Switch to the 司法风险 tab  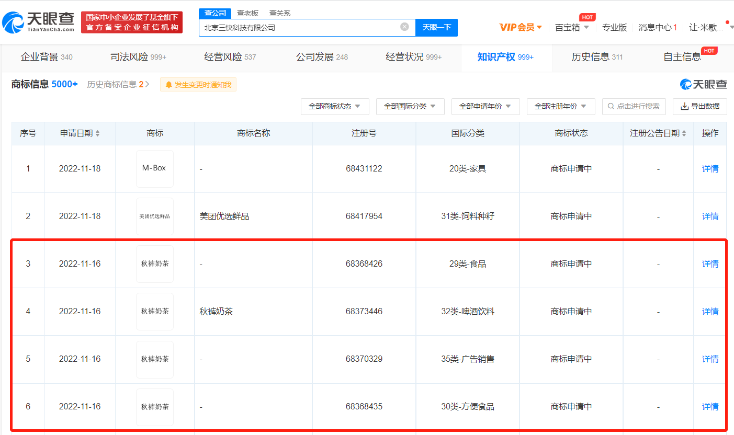[138, 57]
